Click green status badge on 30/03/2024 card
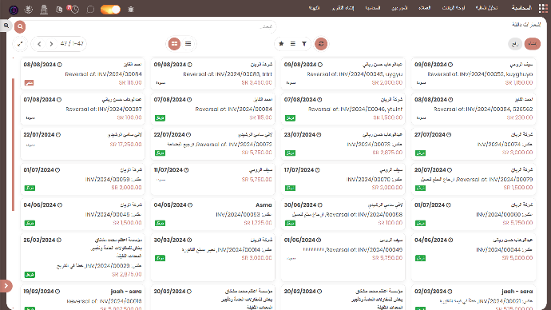 coord(160,258)
